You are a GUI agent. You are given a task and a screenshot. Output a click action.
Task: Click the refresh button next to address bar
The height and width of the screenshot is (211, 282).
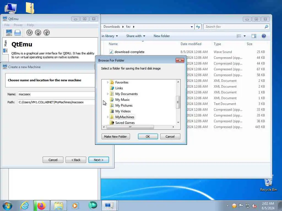(x=198, y=27)
